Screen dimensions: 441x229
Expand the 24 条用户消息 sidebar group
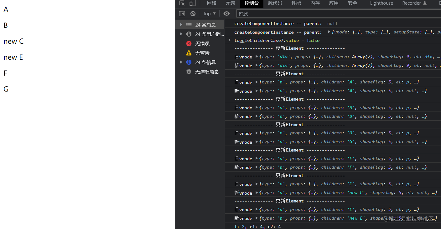click(x=181, y=34)
